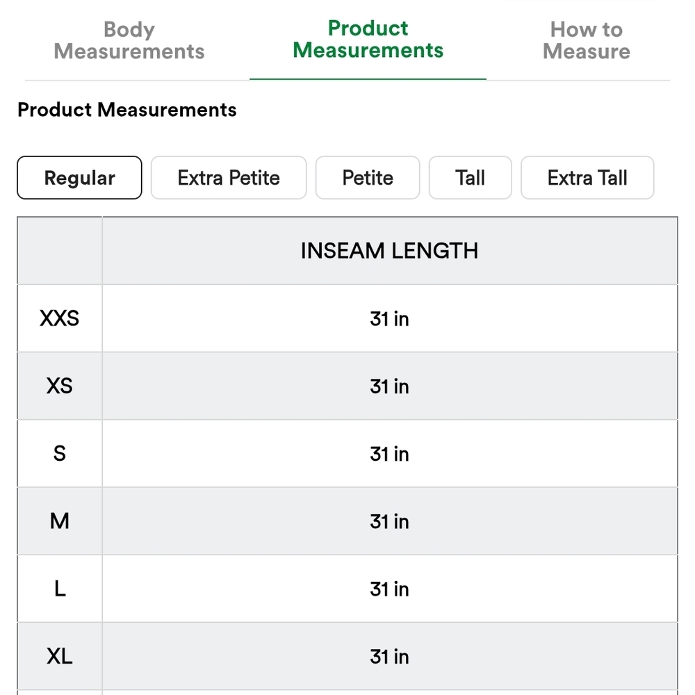
Task: Click the S size row label
Action: pos(59,453)
